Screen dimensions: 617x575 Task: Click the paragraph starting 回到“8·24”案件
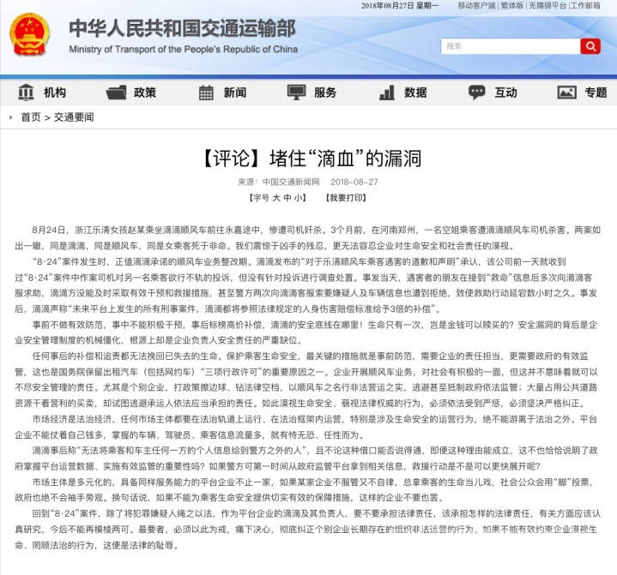pyautogui.click(x=308, y=530)
